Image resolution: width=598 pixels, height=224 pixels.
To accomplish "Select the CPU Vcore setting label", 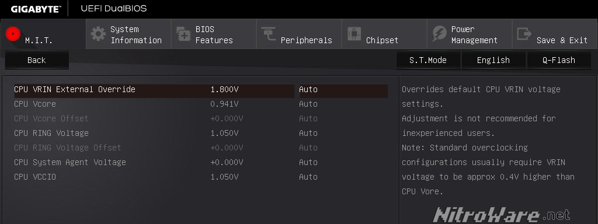I will [x=35, y=104].
